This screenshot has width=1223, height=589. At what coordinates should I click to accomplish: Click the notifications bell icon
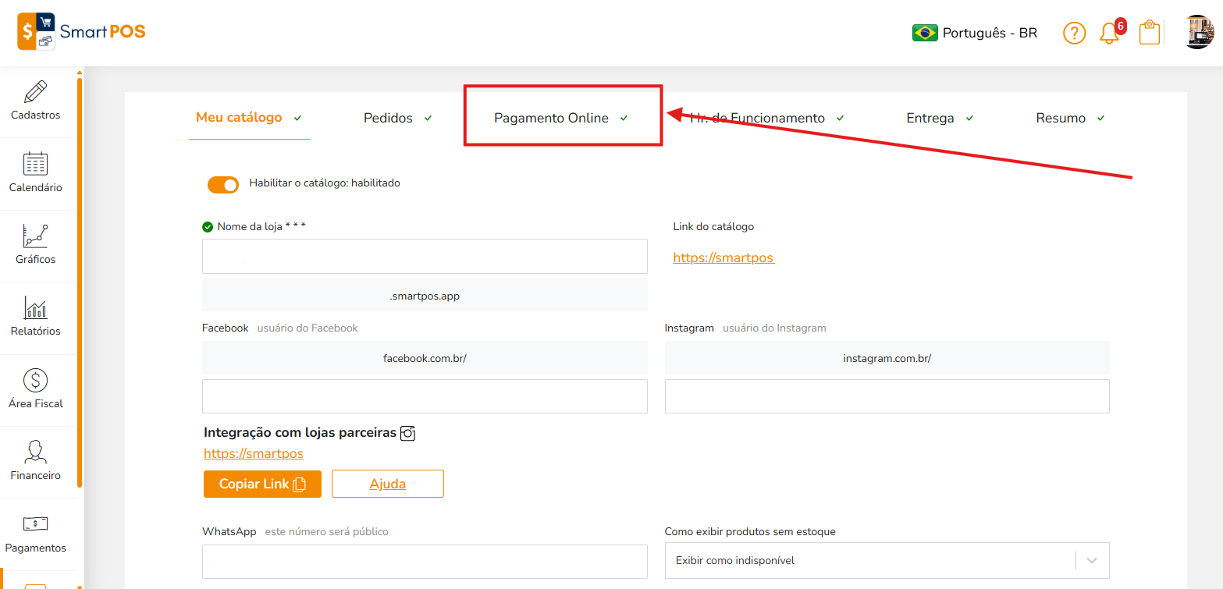pyautogui.click(x=1109, y=33)
